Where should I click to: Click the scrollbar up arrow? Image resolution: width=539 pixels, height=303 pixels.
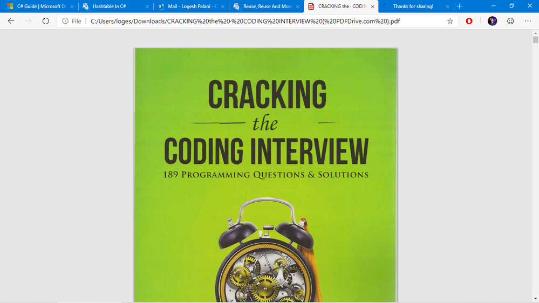point(536,33)
